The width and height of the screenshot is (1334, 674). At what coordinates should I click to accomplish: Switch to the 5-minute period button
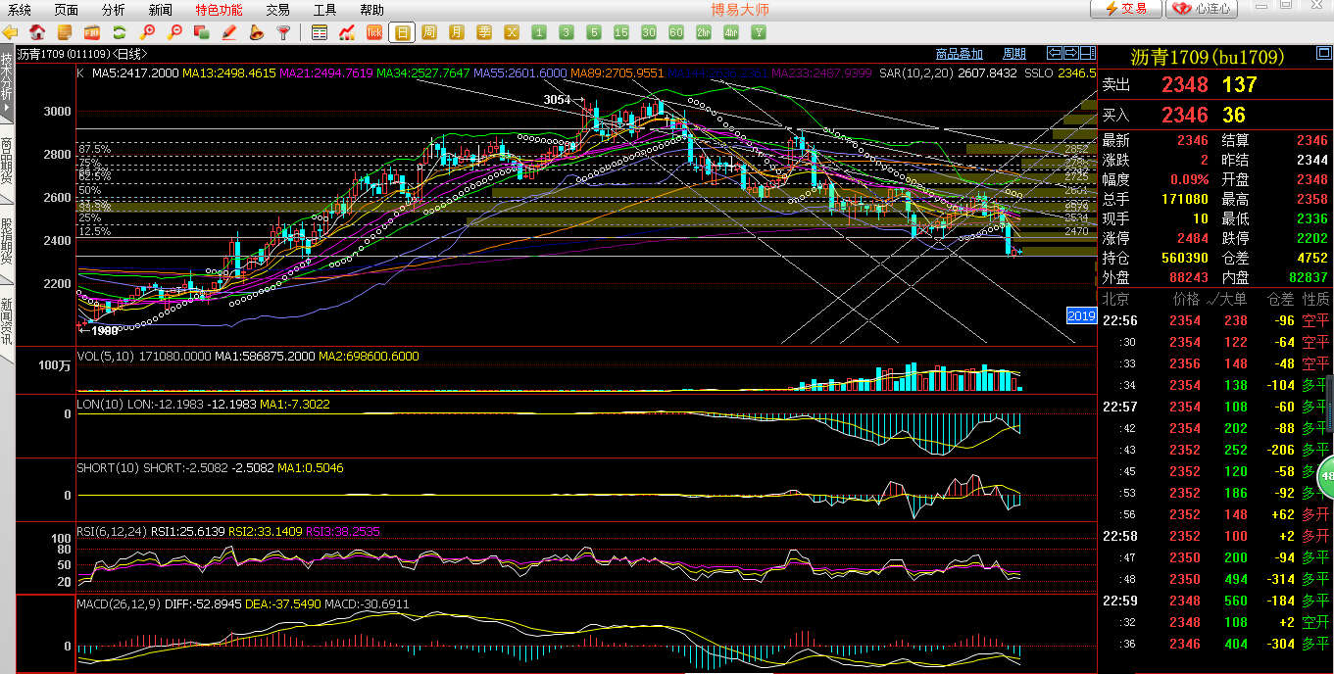594,32
